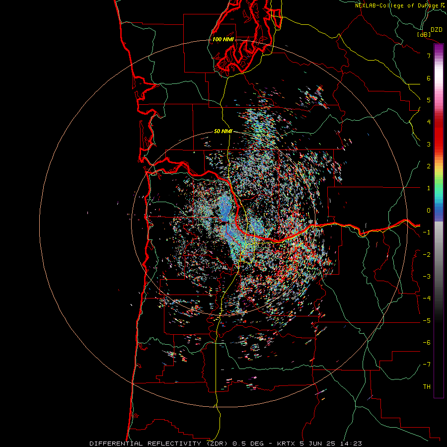Click the "50 NMI" range ring label
The width and height of the screenshot is (447, 447).
tap(223, 132)
